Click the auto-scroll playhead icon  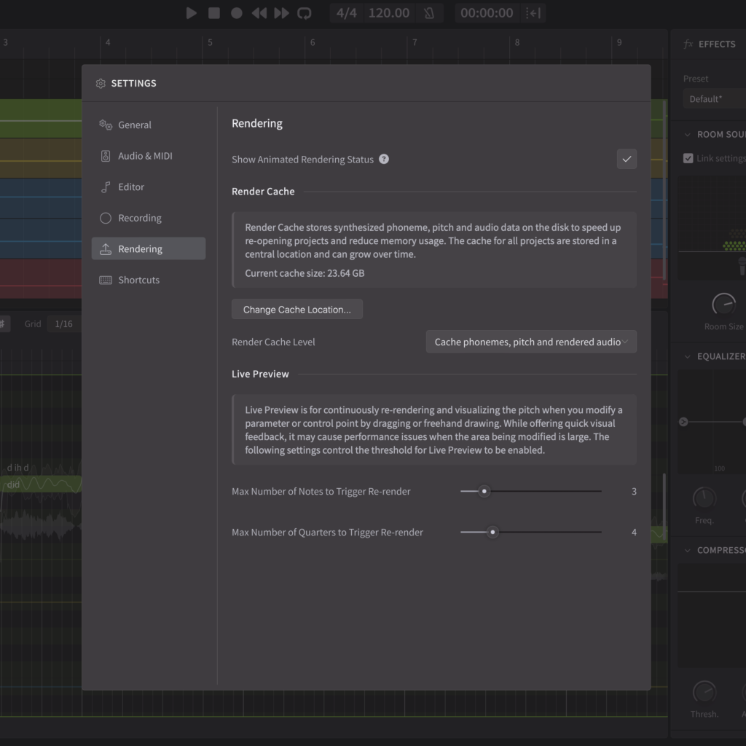click(x=534, y=13)
